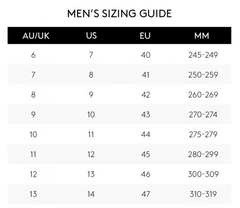The height and width of the screenshot is (208, 240).
Task: Select the US column header
Action: pyautogui.click(x=92, y=35)
